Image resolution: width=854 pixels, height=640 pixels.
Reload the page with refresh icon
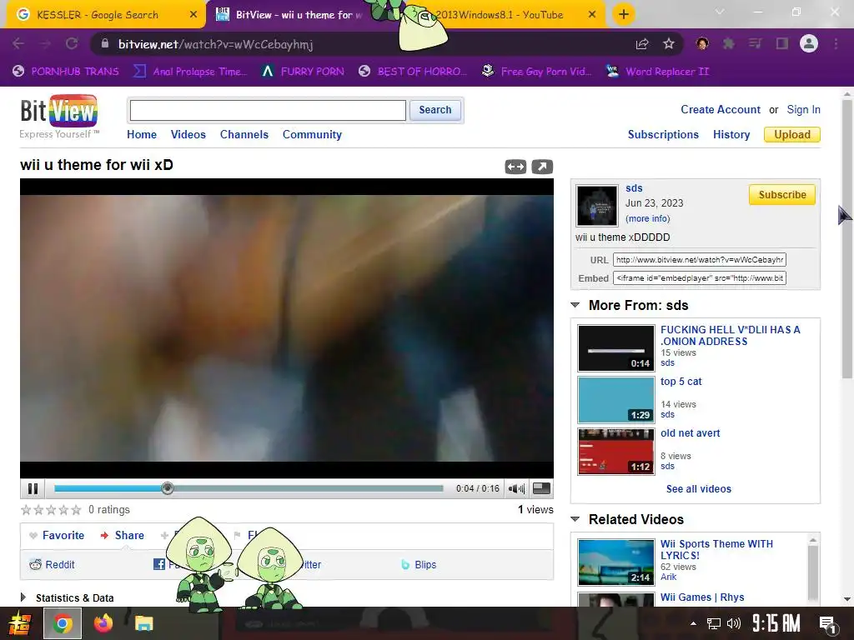click(x=72, y=44)
